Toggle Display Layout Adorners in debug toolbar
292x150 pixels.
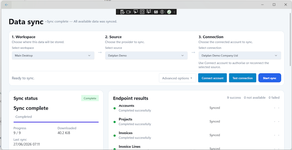tap(142, 12)
